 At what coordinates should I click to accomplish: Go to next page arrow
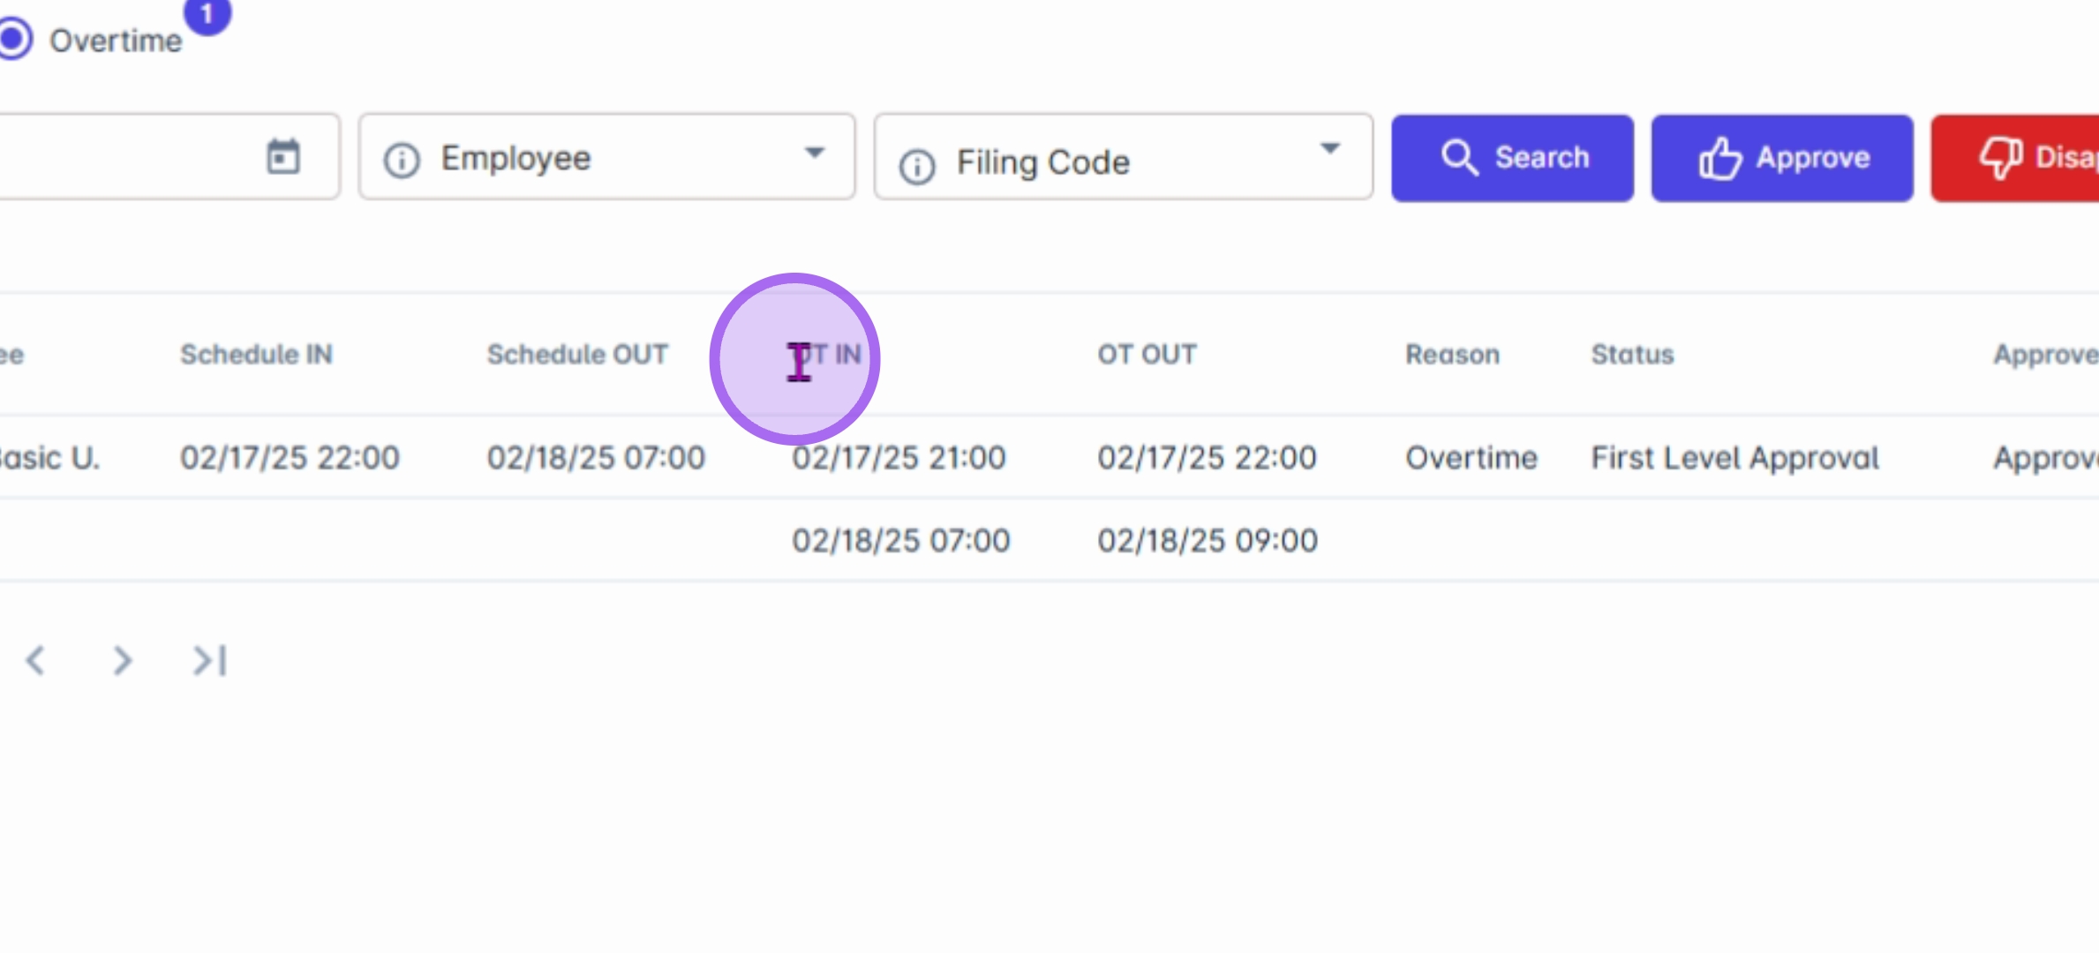point(123,660)
